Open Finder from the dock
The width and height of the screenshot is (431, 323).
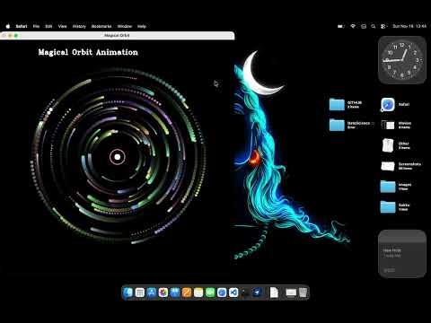pos(128,292)
